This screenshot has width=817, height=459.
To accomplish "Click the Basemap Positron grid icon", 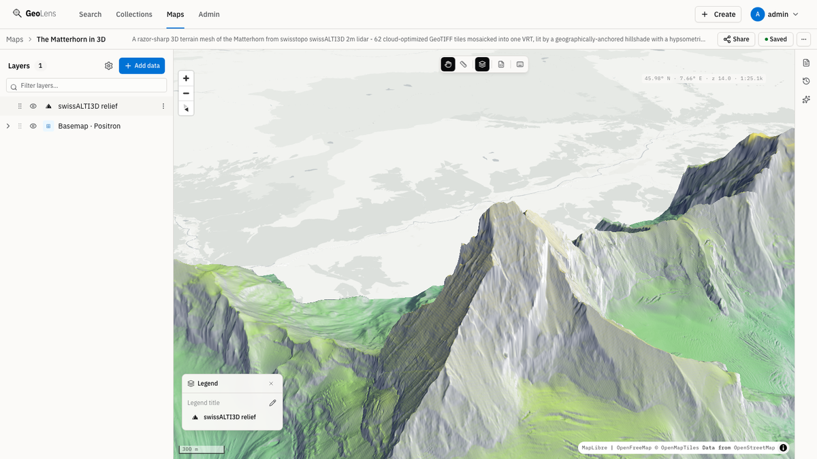I will click(x=48, y=126).
